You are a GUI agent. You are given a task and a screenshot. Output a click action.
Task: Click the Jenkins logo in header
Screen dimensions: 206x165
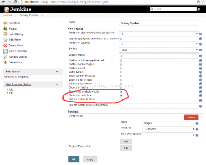pyautogui.click(x=18, y=9)
